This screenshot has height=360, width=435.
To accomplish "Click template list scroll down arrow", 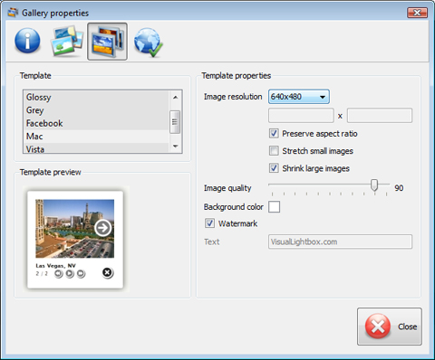I will coord(175,147).
